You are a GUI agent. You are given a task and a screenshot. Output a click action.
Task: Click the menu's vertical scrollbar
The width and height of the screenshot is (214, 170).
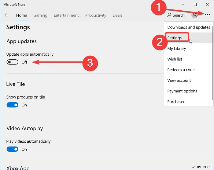click(213, 63)
